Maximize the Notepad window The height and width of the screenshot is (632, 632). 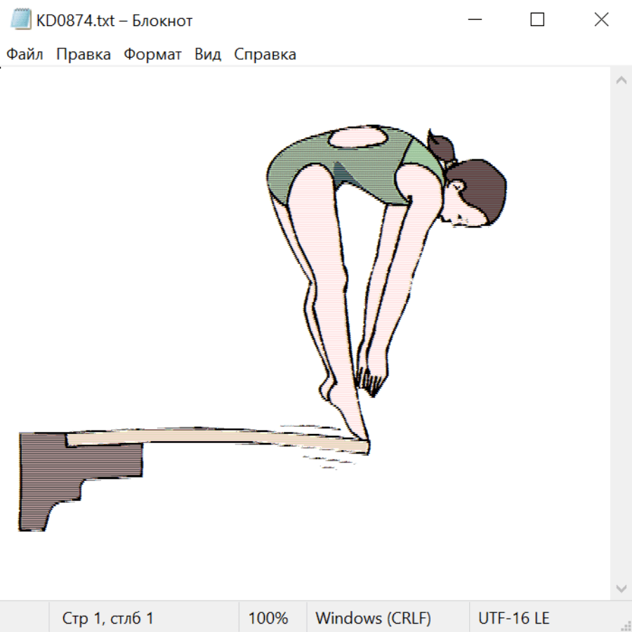tap(537, 20)
